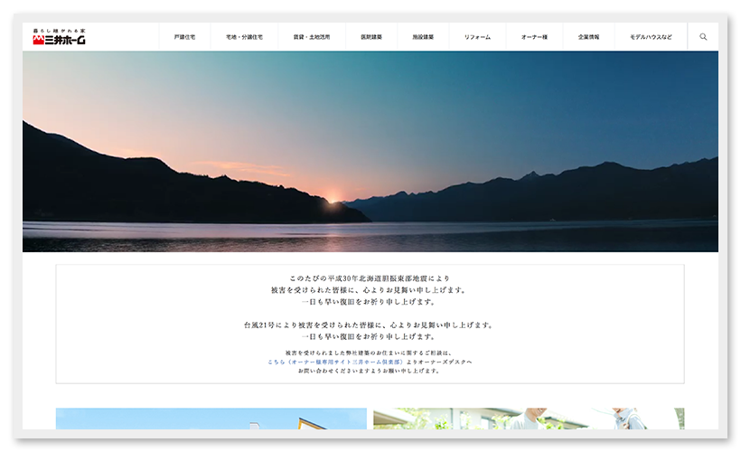The width and height of the screenshot is (741, 452).
Task: Select the オーナー様 menu item
Action: tap(534, 37)
